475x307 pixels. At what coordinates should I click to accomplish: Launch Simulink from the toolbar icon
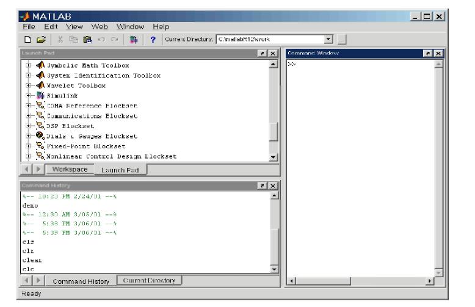(134, 39)
